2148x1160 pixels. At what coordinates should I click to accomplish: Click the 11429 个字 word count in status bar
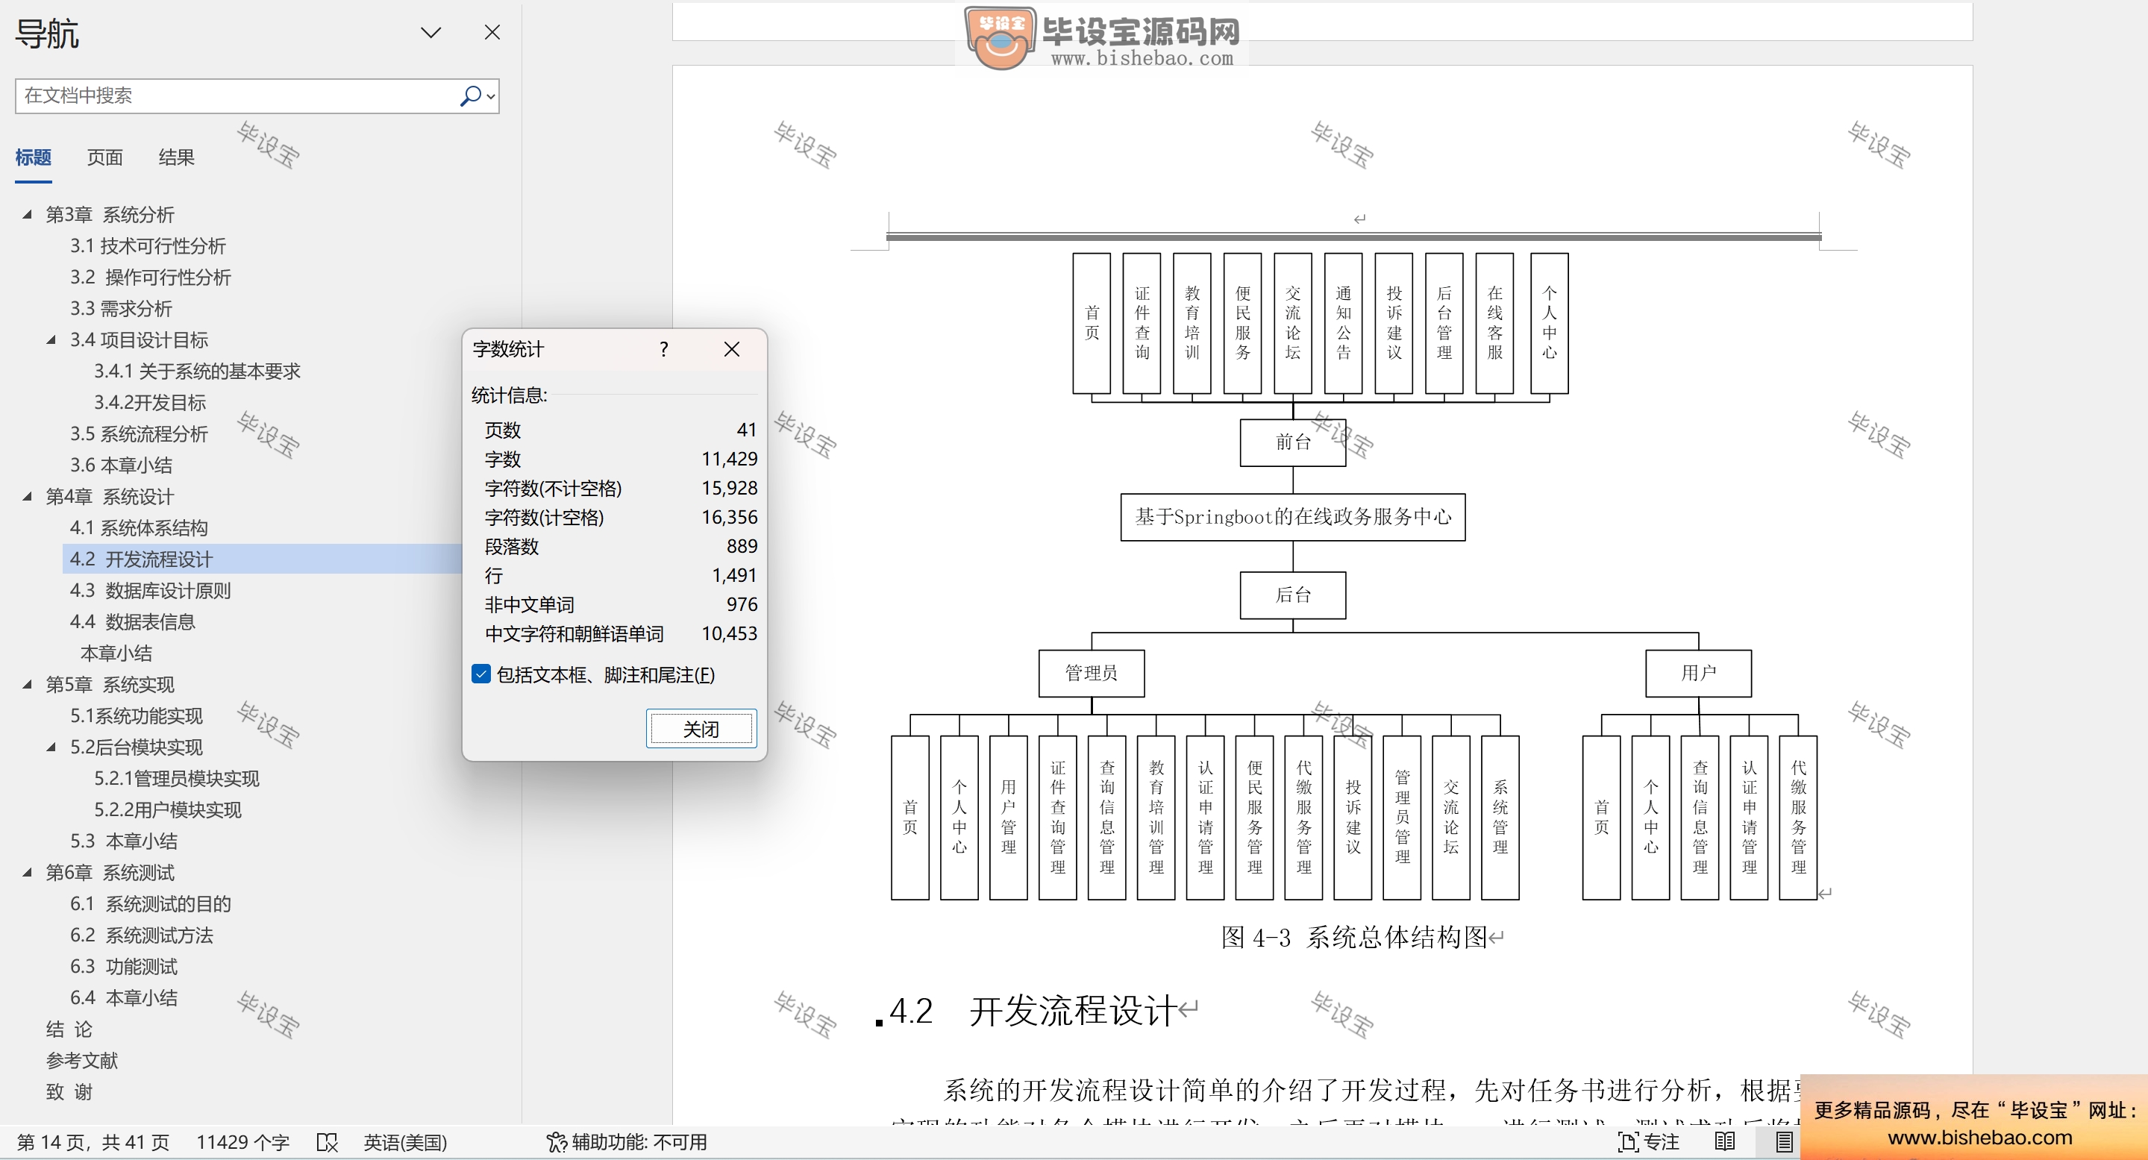click(x=242, y=1141)
